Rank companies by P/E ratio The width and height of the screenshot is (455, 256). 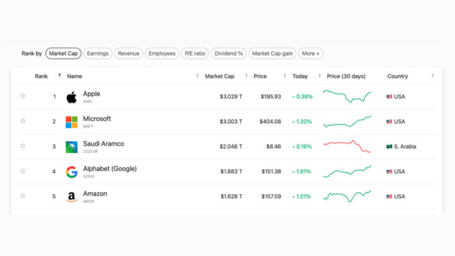click(x=195, y=53)
